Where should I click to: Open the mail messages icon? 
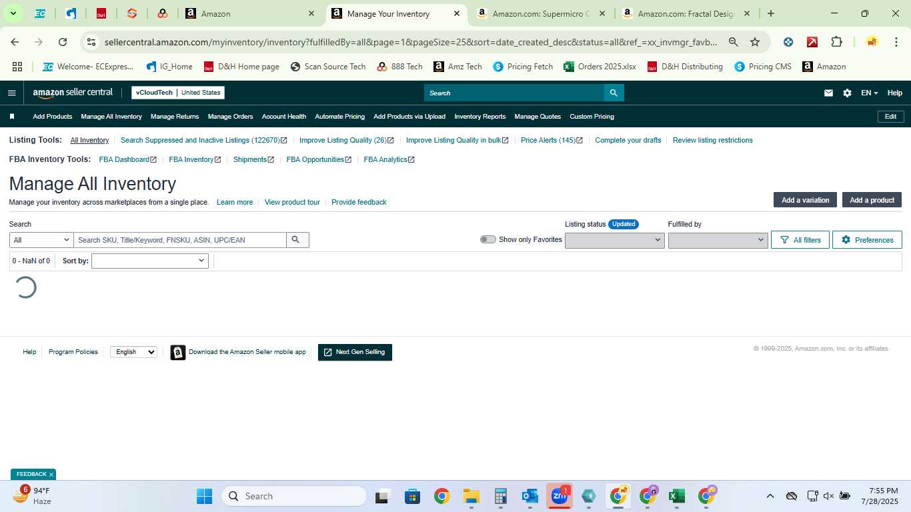828,93
